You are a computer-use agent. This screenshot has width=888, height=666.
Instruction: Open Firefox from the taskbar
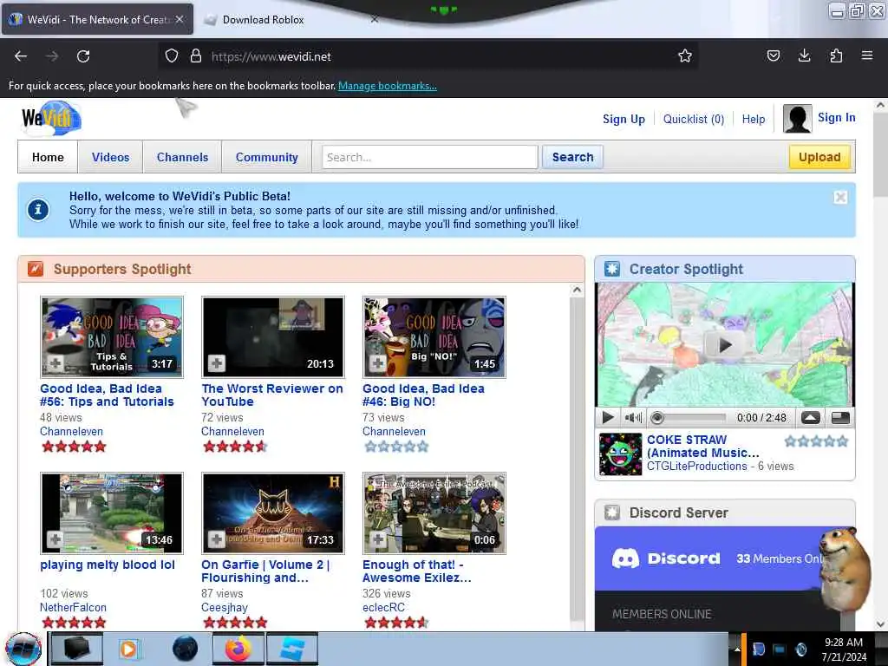coord(238,649)
